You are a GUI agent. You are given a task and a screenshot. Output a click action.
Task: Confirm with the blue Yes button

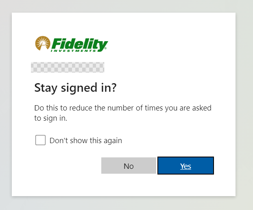pos(185,166)
